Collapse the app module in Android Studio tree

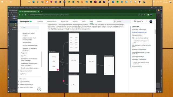pos(11,15)
